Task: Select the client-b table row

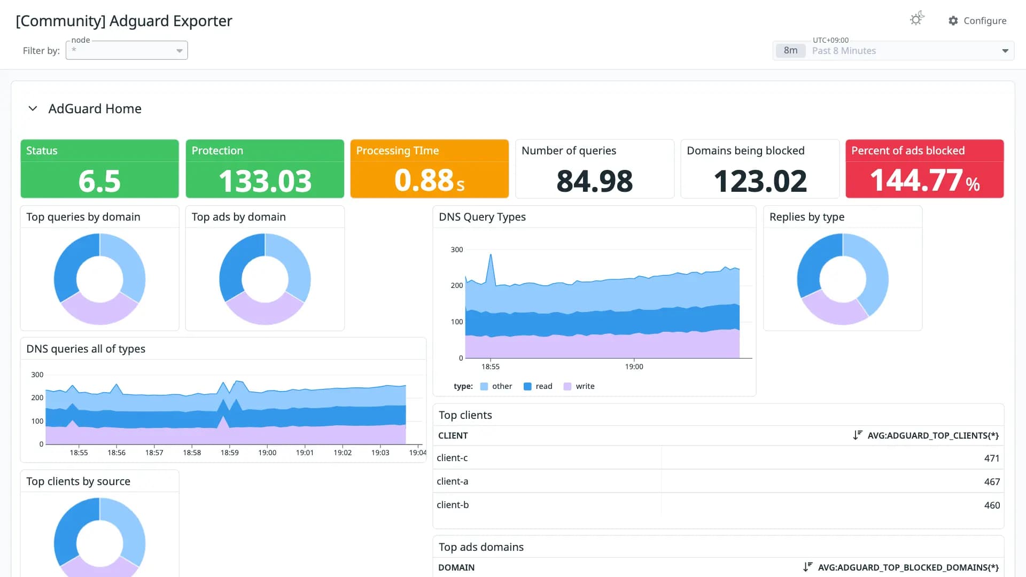Action: click(x=718, y=505)
